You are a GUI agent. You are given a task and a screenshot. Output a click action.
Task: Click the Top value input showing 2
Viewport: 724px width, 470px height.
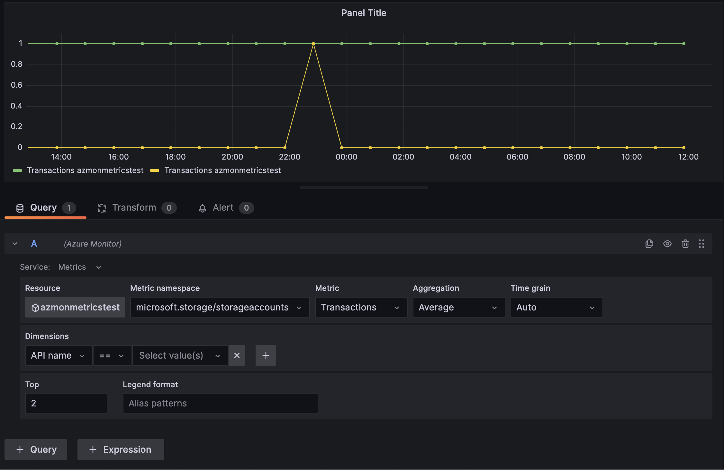66,403
